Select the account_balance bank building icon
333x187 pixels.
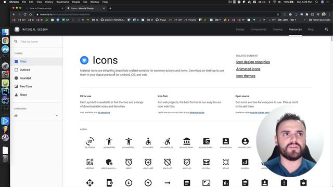pos(187,141)
